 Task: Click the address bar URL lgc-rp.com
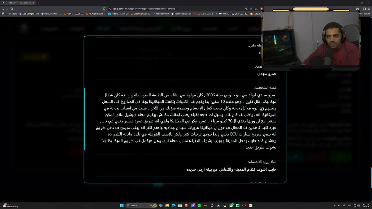point(144,9)
